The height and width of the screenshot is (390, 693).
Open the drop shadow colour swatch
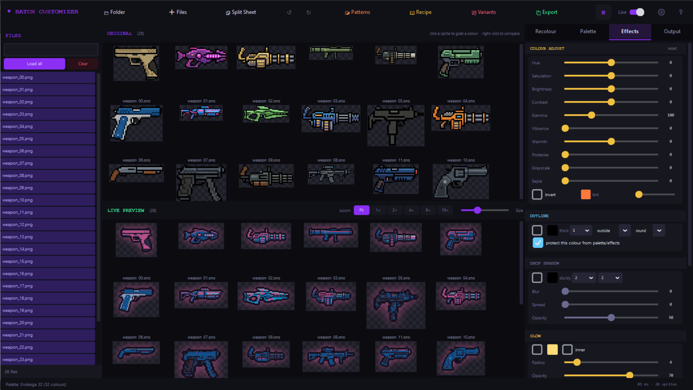click(552, 278)
